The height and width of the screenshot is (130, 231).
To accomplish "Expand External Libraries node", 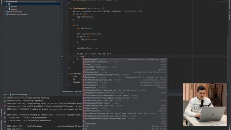I will click(x=4, y=12).
